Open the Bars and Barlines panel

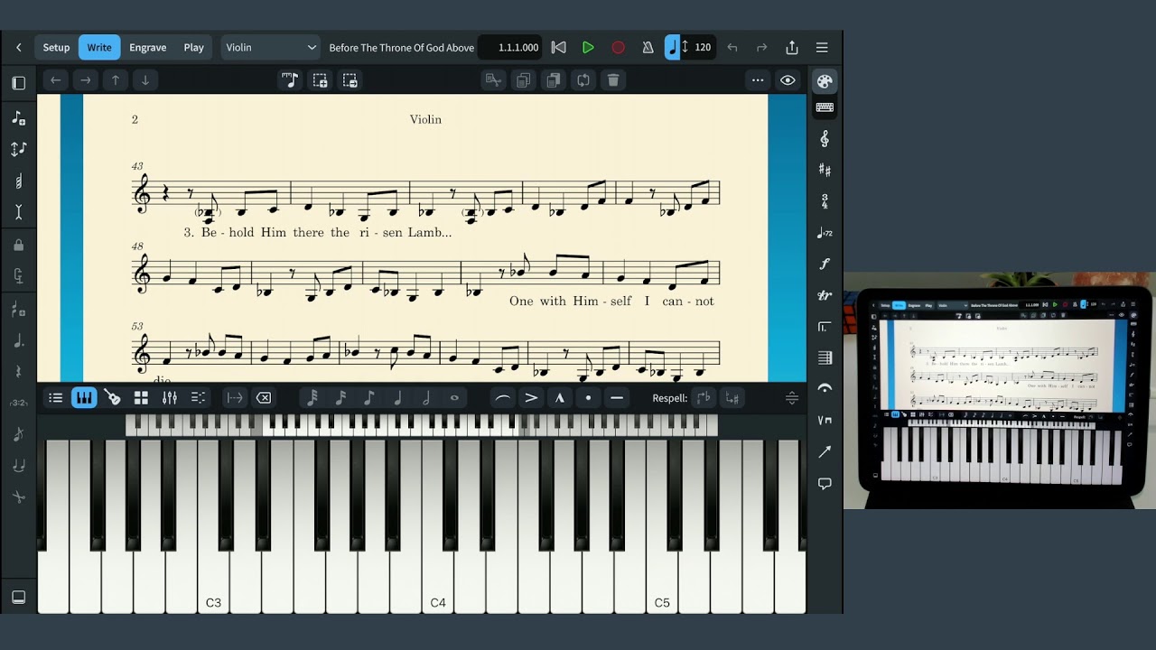(825, 358)
